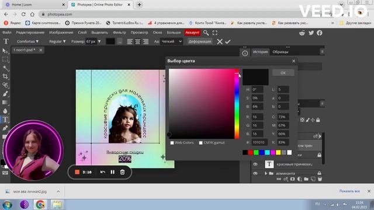Add raster mask icon
The height and width of the screenshot is (210, 374).
(292, 179)
